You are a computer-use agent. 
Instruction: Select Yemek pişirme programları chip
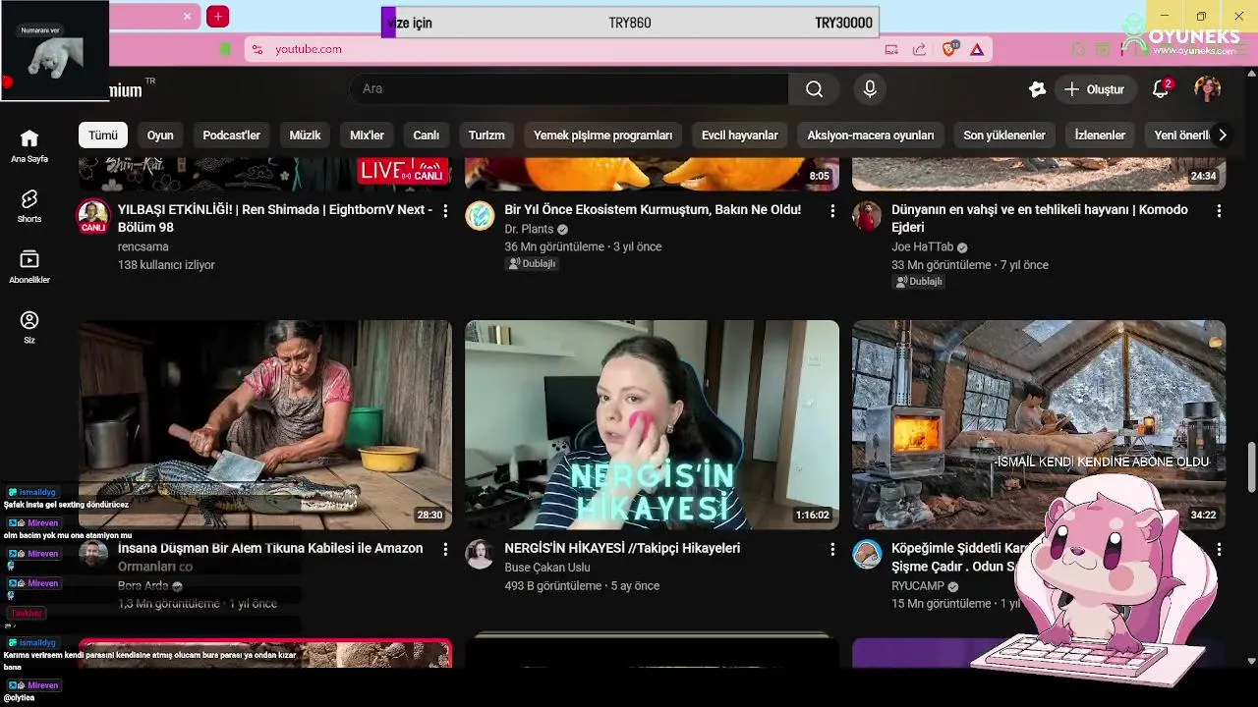point(602,136)
